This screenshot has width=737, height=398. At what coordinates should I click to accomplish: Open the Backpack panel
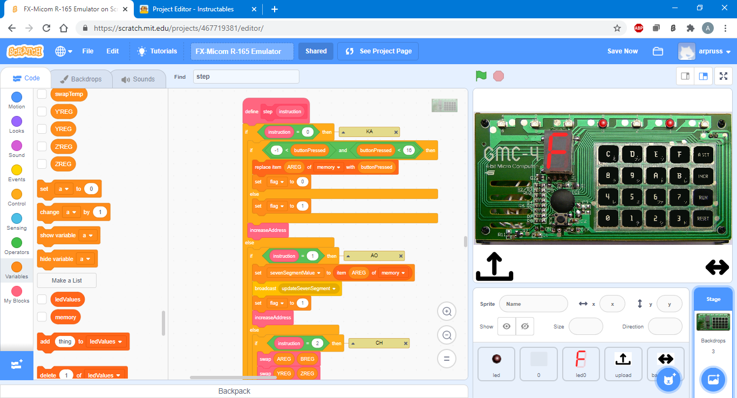click(x=234, y=391)
